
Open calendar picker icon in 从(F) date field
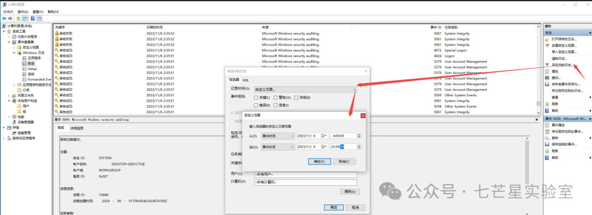pos(324,136)
